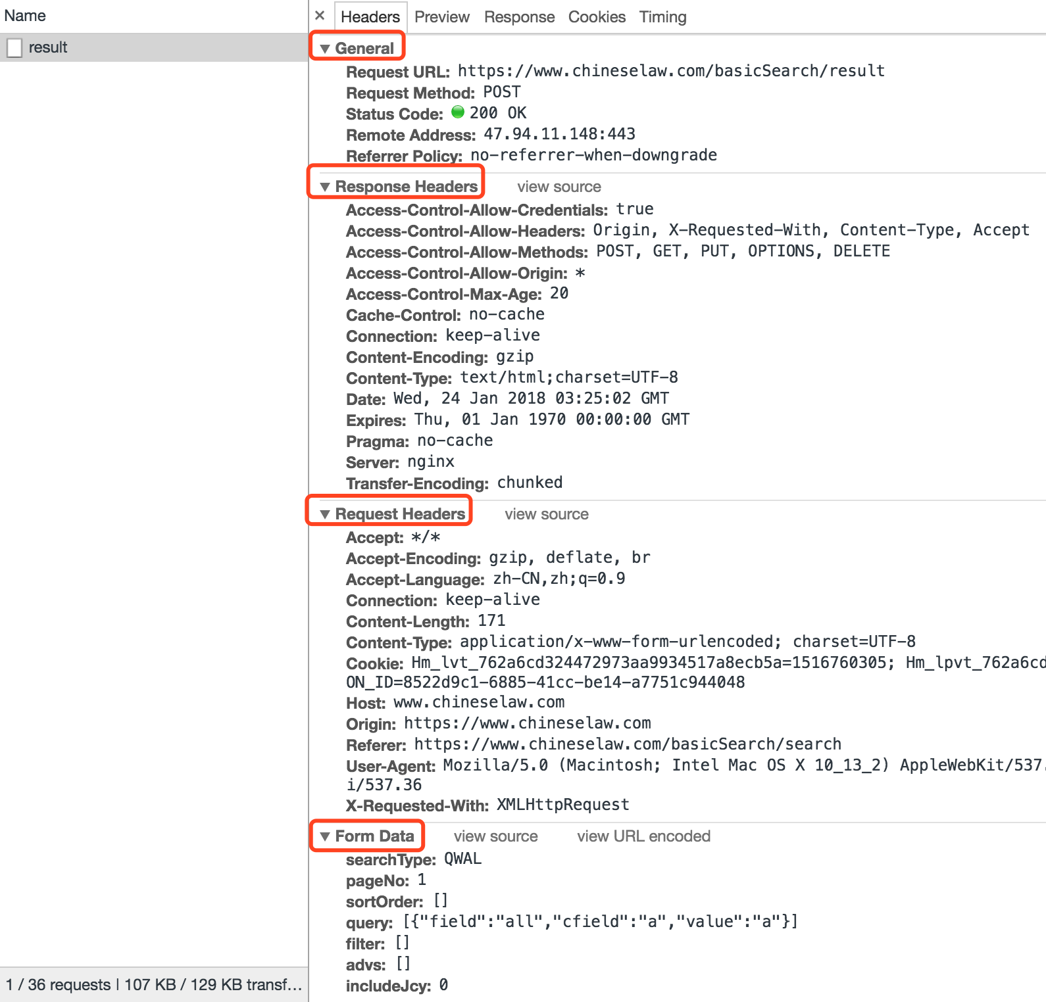Switch to the Preview tab
The image size is (1046, 1002).
(441, 17)
